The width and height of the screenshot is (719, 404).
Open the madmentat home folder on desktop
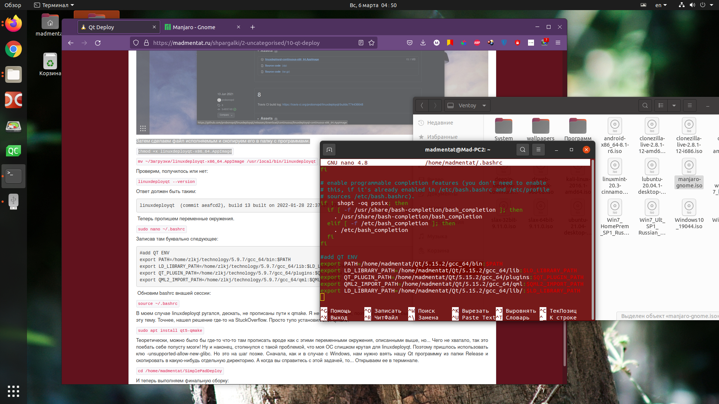[x=50, y=25]
